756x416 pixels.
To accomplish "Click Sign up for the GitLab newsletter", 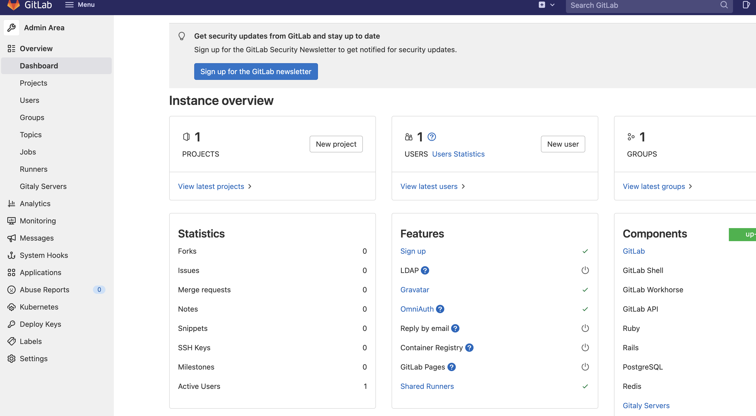I will click(256, 72).
